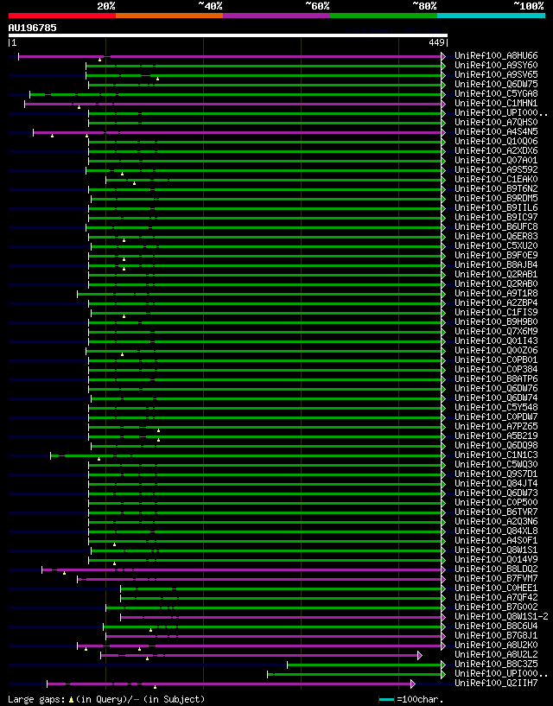Viewport: 553px width, 706px height.
Task: Open the UniRef100_A9S592 hit
Action: [x=496, y=169]
